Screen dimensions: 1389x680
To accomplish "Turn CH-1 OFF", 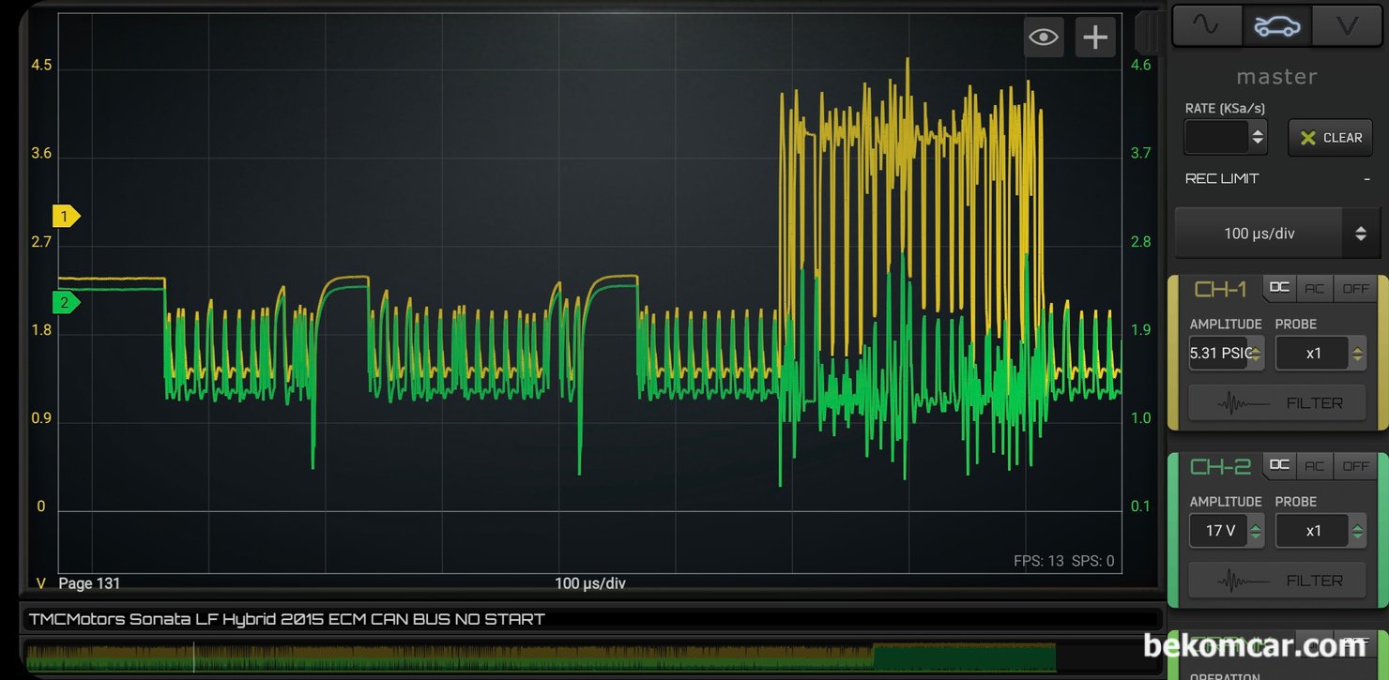I will click(x=1355, y=288).
